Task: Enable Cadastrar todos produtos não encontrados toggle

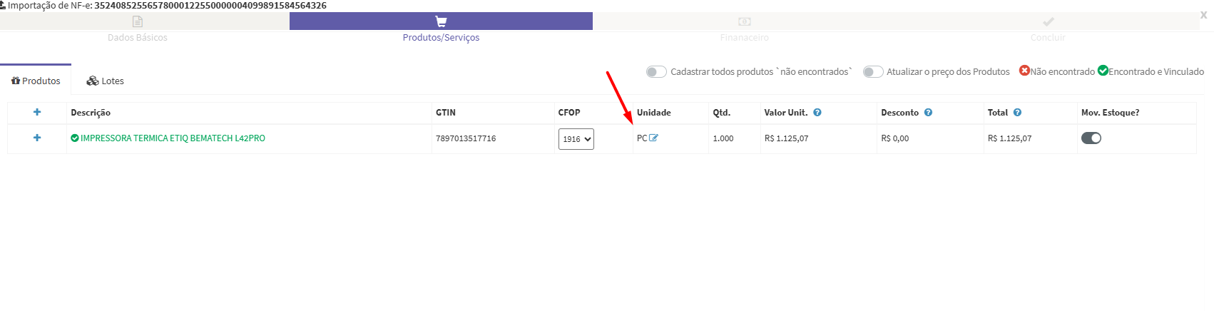Action: click(656, 72)
